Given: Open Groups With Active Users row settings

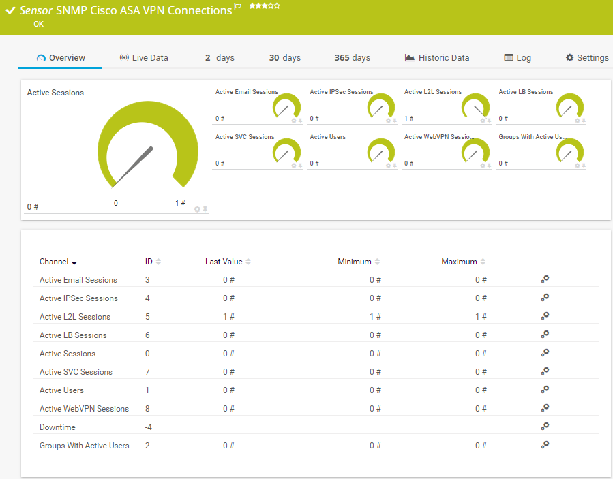Looking at the screenshot, I should [545, 445].
